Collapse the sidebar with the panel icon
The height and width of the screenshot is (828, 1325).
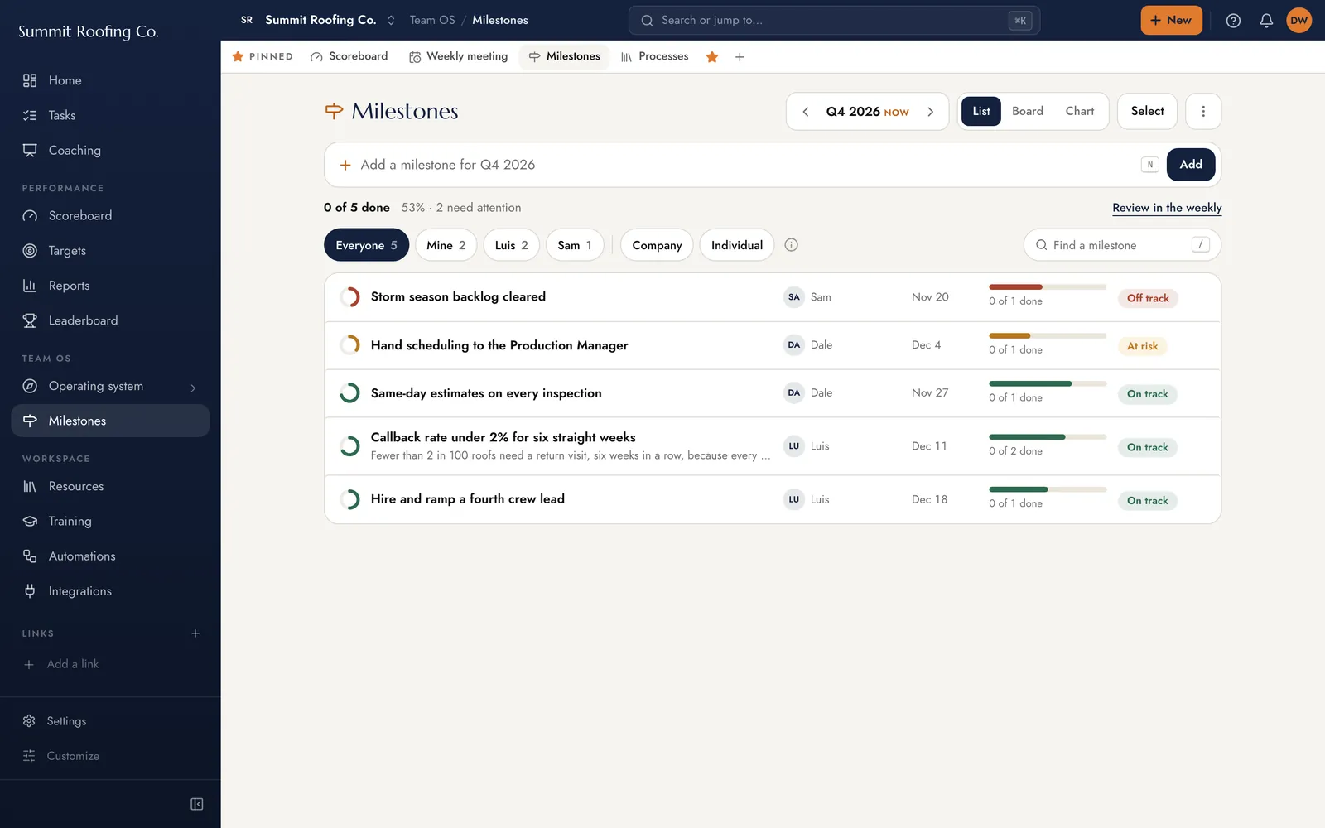[197, 804]
